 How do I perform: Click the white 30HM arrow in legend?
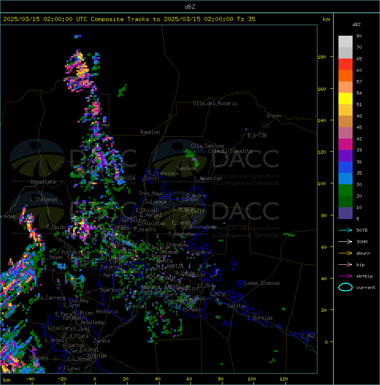pyautogui.click(x=345, y=241)
